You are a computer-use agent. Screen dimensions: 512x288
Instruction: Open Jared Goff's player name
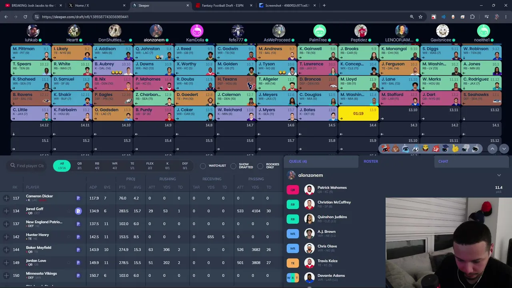coord(34,209)
